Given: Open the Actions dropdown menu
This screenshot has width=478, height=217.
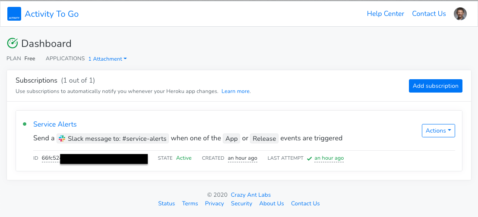Looking at the screenshot, I should click(x=438, y=130).
